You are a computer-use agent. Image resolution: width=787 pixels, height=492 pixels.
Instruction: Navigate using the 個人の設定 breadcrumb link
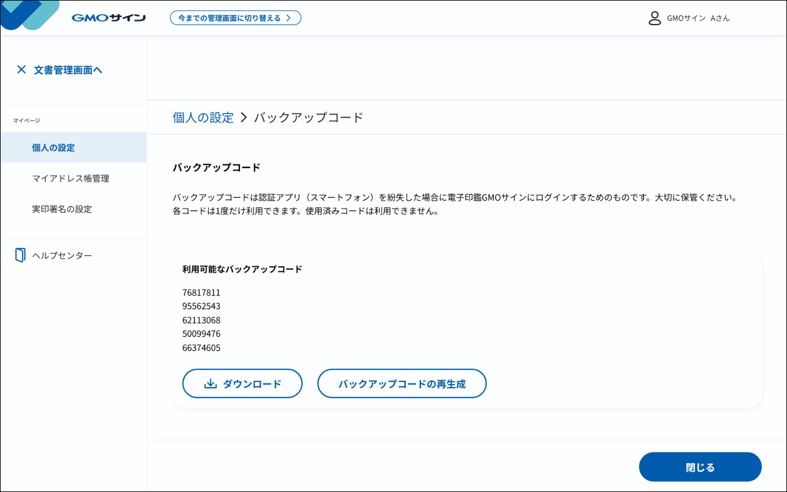tap(203, 117)
